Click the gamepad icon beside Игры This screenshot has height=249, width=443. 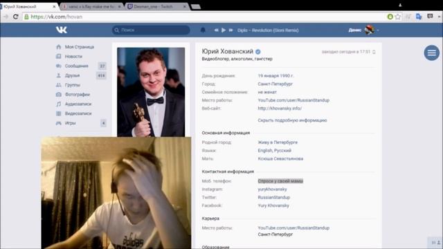[58, 123]
